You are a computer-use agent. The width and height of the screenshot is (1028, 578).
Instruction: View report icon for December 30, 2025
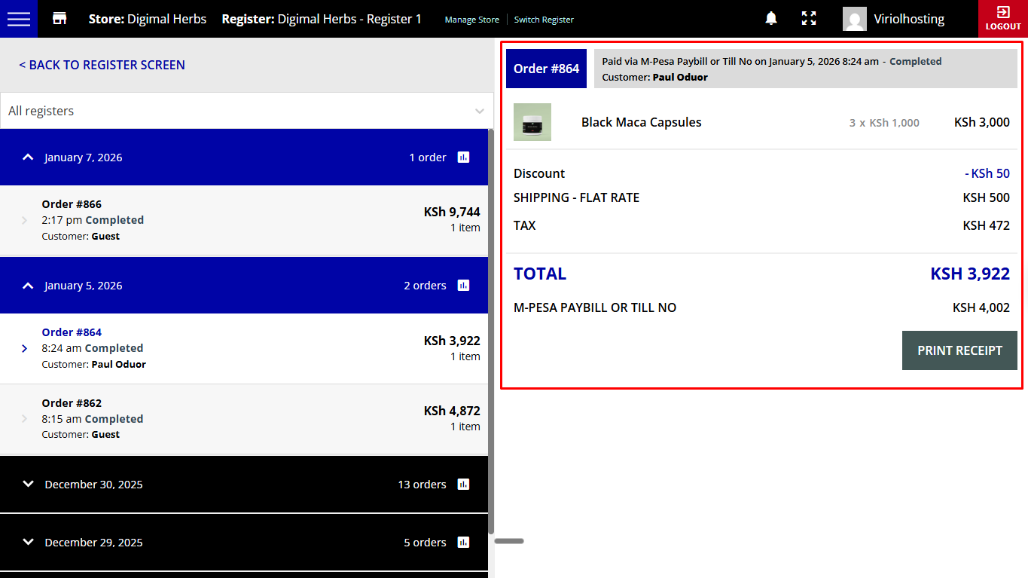click(x=463, y=485)
